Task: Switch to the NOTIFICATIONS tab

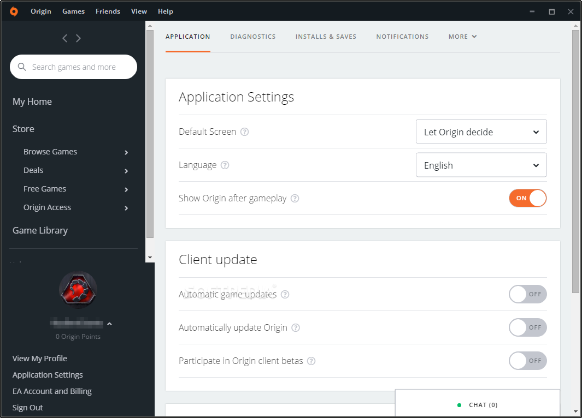Action: point(402,37)
